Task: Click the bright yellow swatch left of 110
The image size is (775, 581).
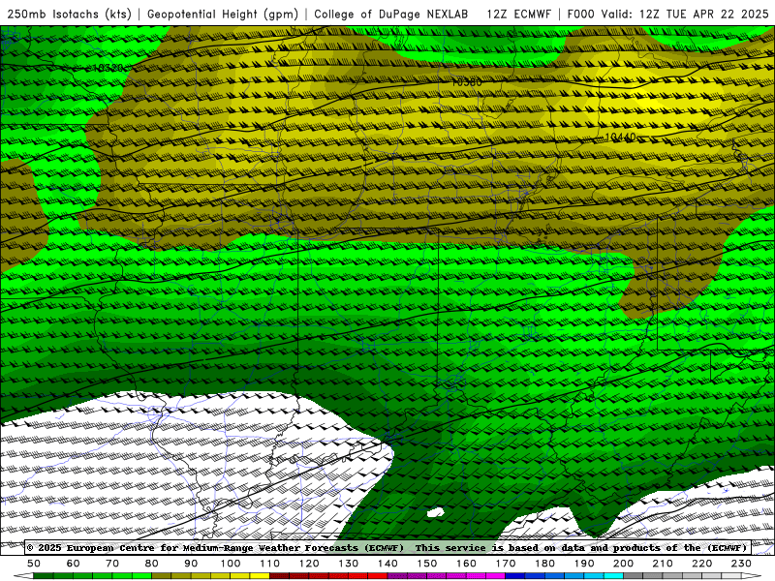Action: point(260,576)
